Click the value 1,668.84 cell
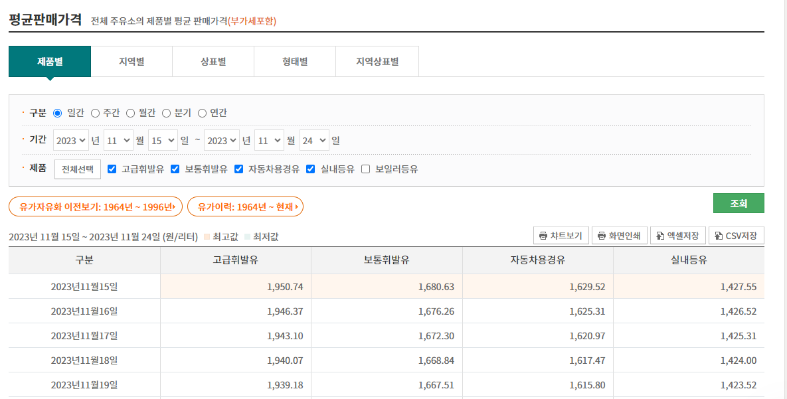Viewport: 787px width, 399px height. 387,360
